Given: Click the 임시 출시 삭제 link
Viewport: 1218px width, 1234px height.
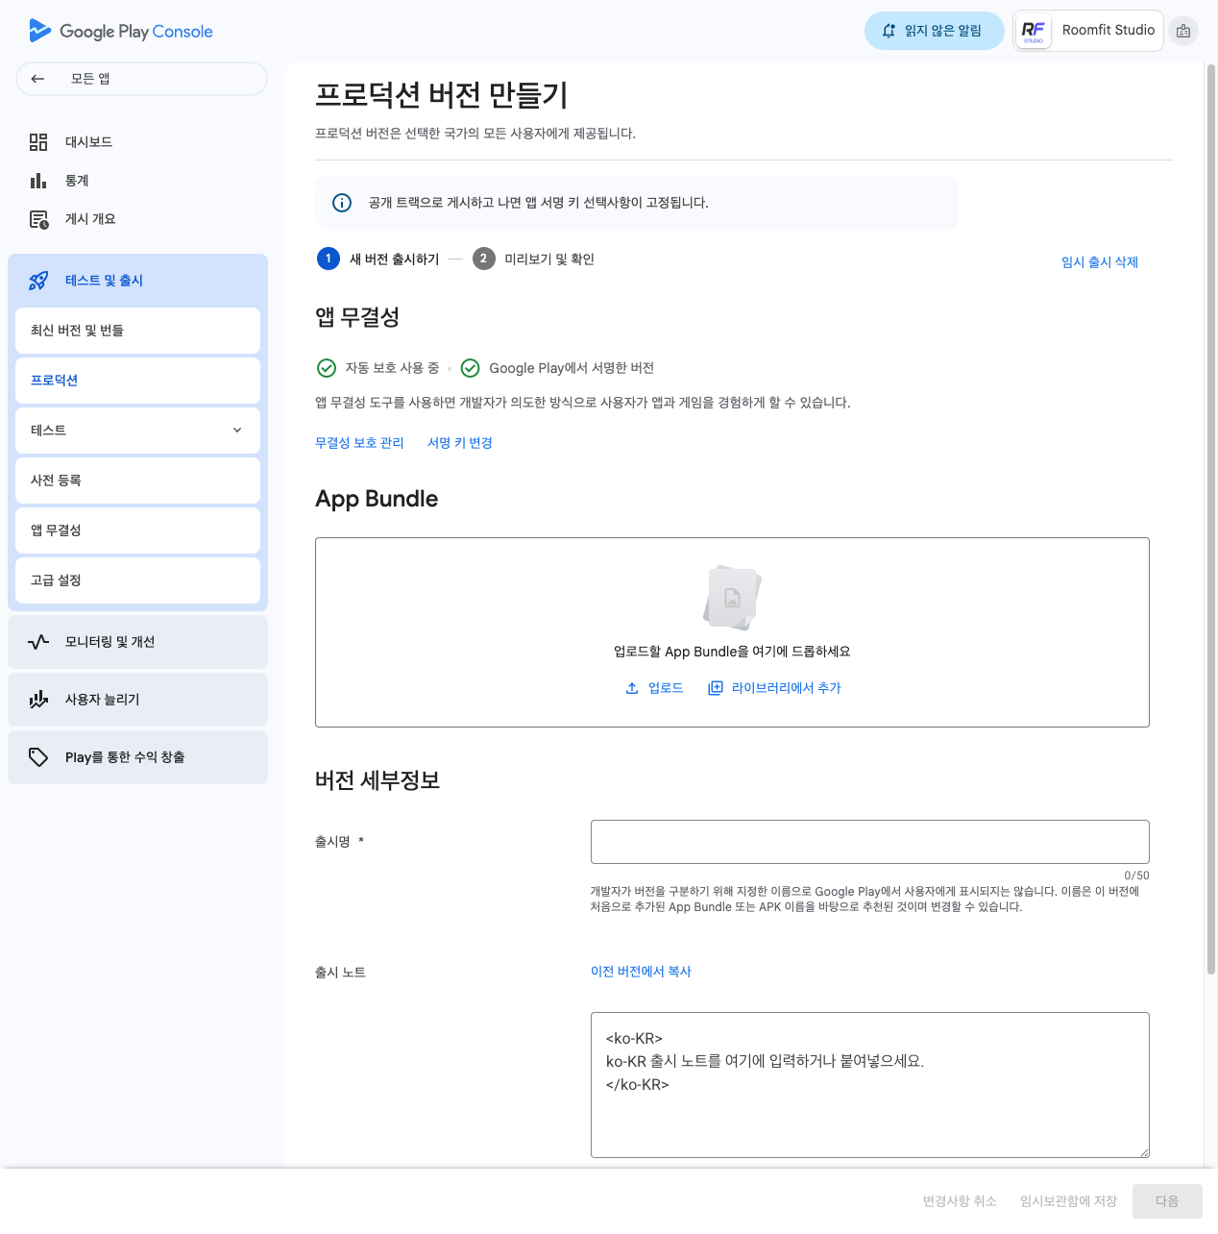Looking at the screenshot, I should (x=1099, y=262).
